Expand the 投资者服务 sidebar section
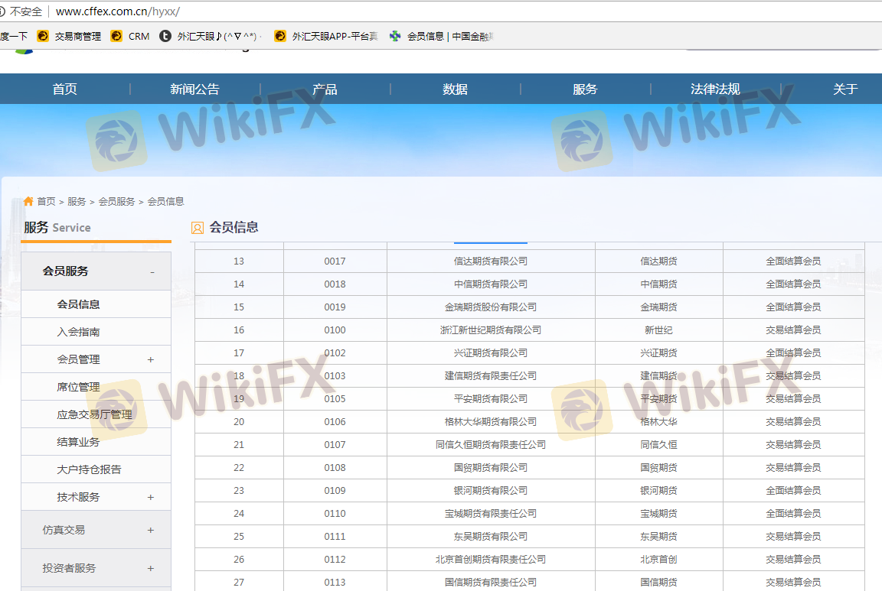882x591 pixels. [x=150, y=569]
